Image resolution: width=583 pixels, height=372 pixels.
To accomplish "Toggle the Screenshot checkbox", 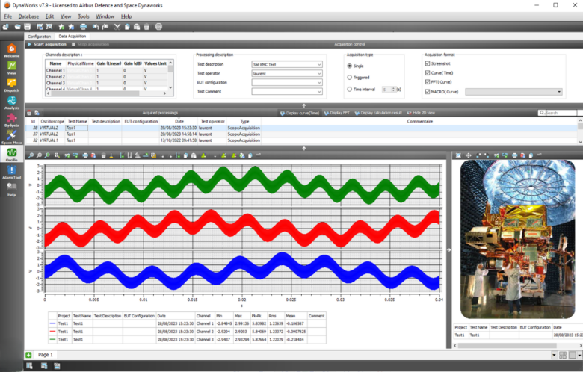I will (428, 63).
